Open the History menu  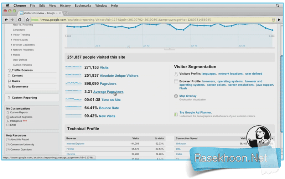pos(65,6)
